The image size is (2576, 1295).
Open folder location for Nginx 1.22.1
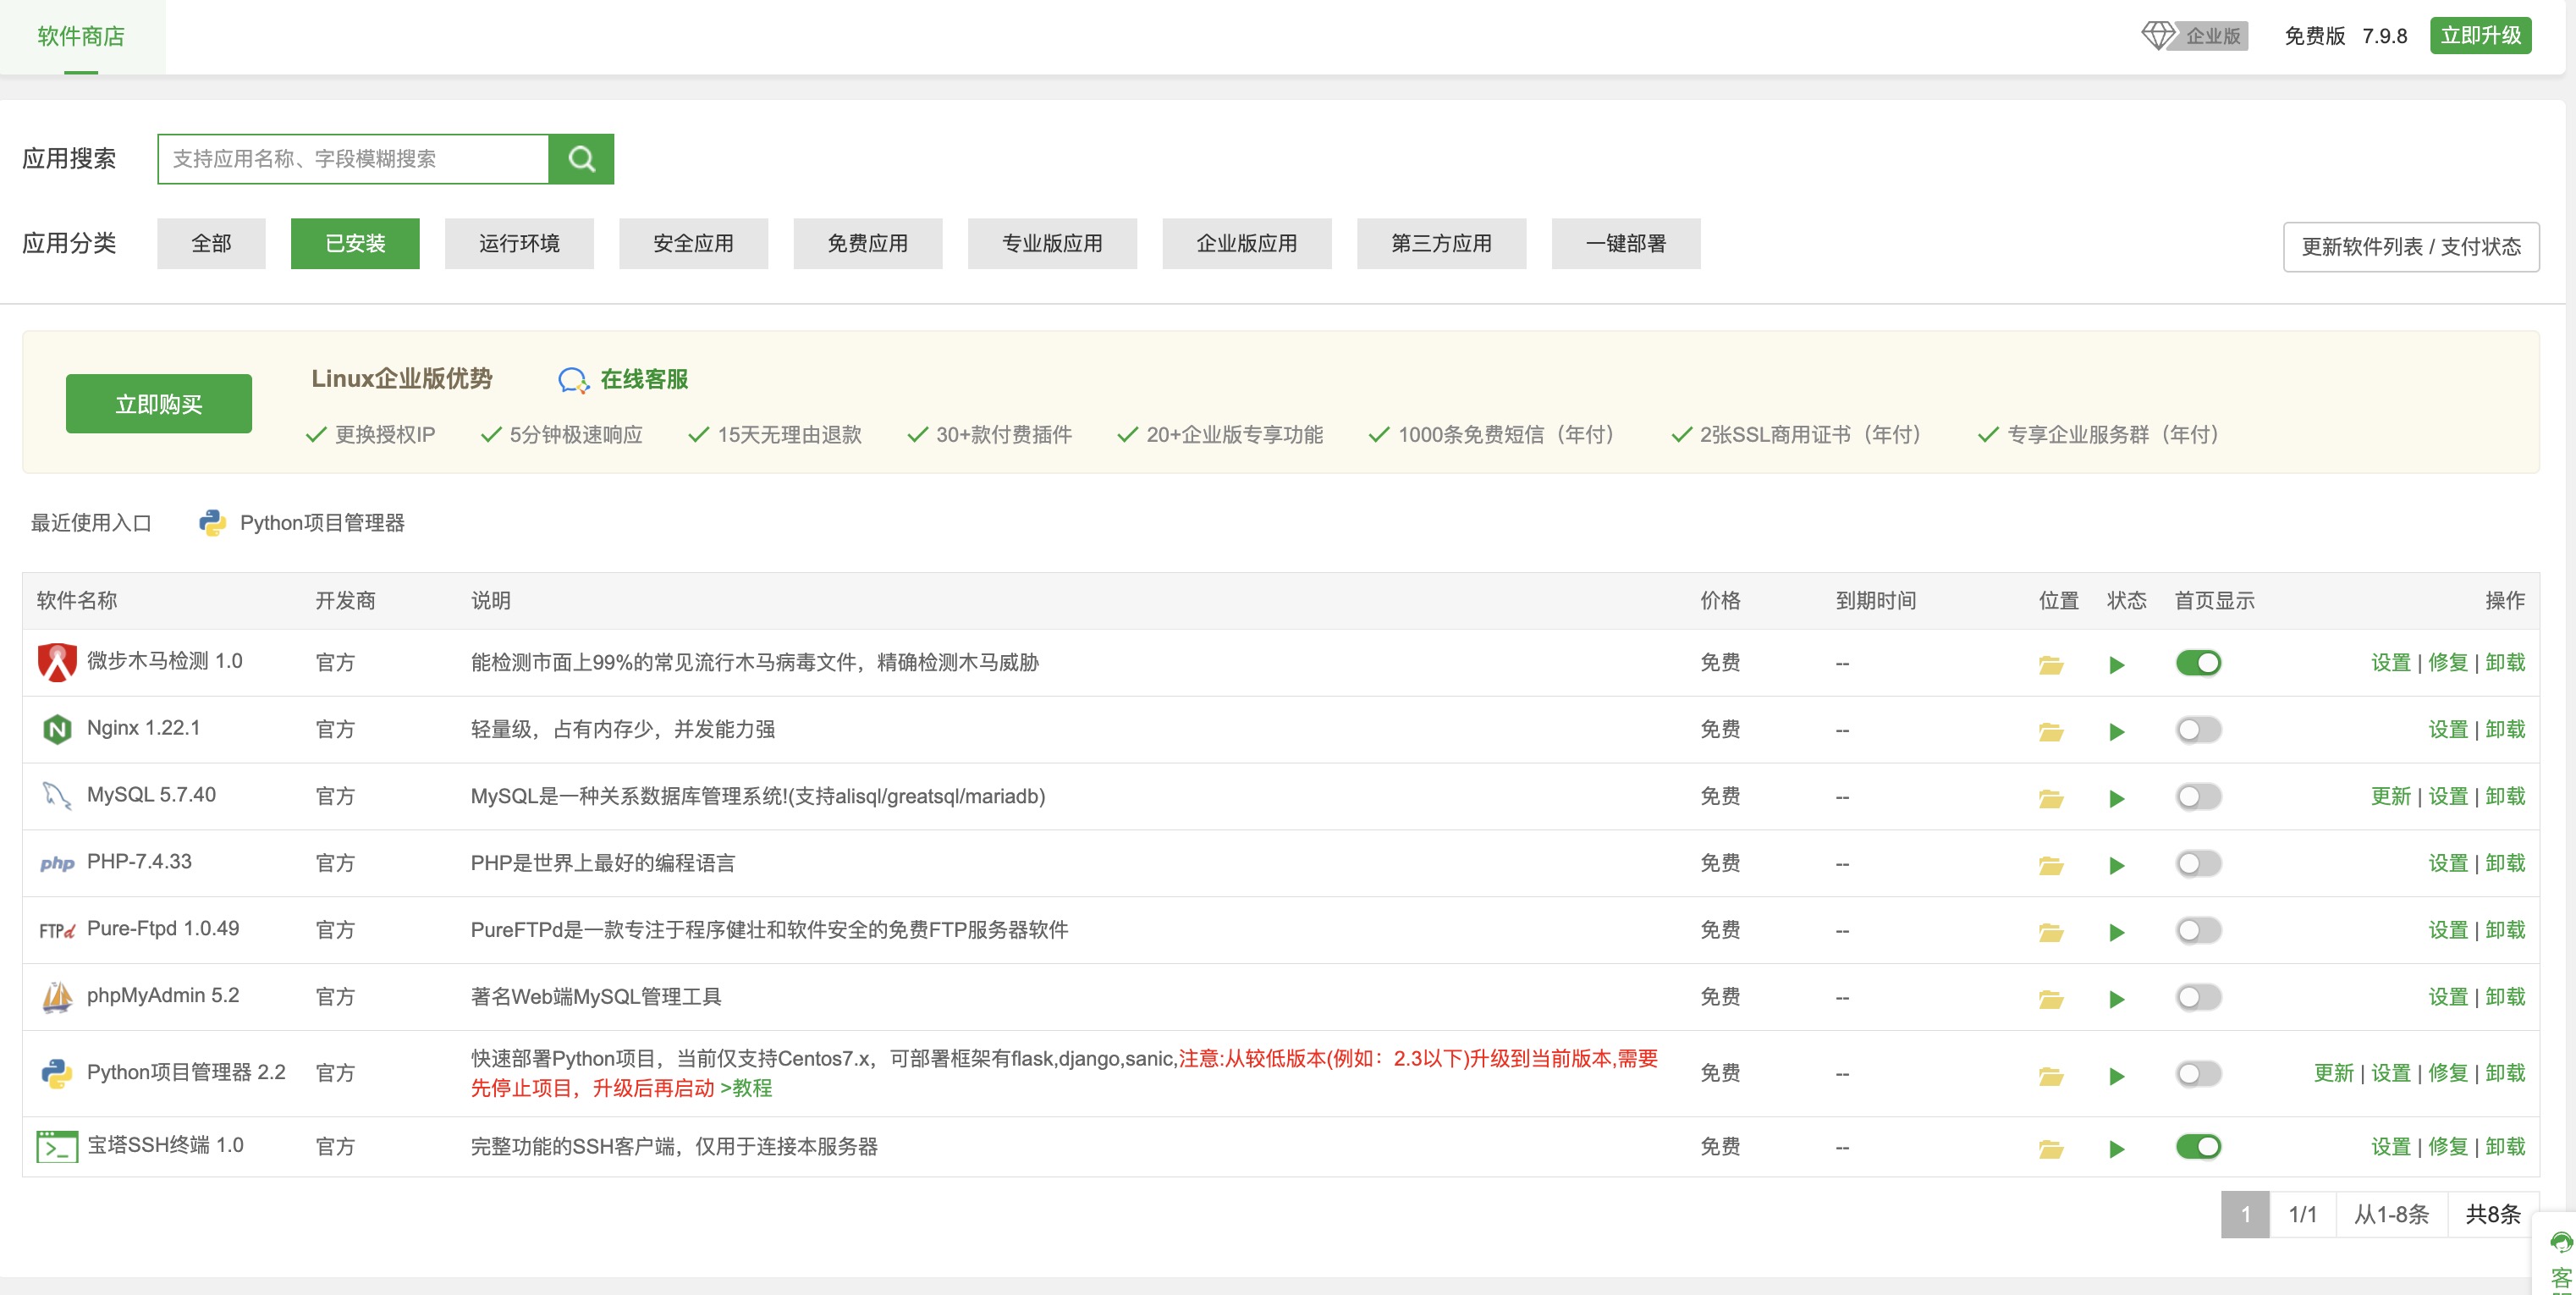[x=2050, y=731]
